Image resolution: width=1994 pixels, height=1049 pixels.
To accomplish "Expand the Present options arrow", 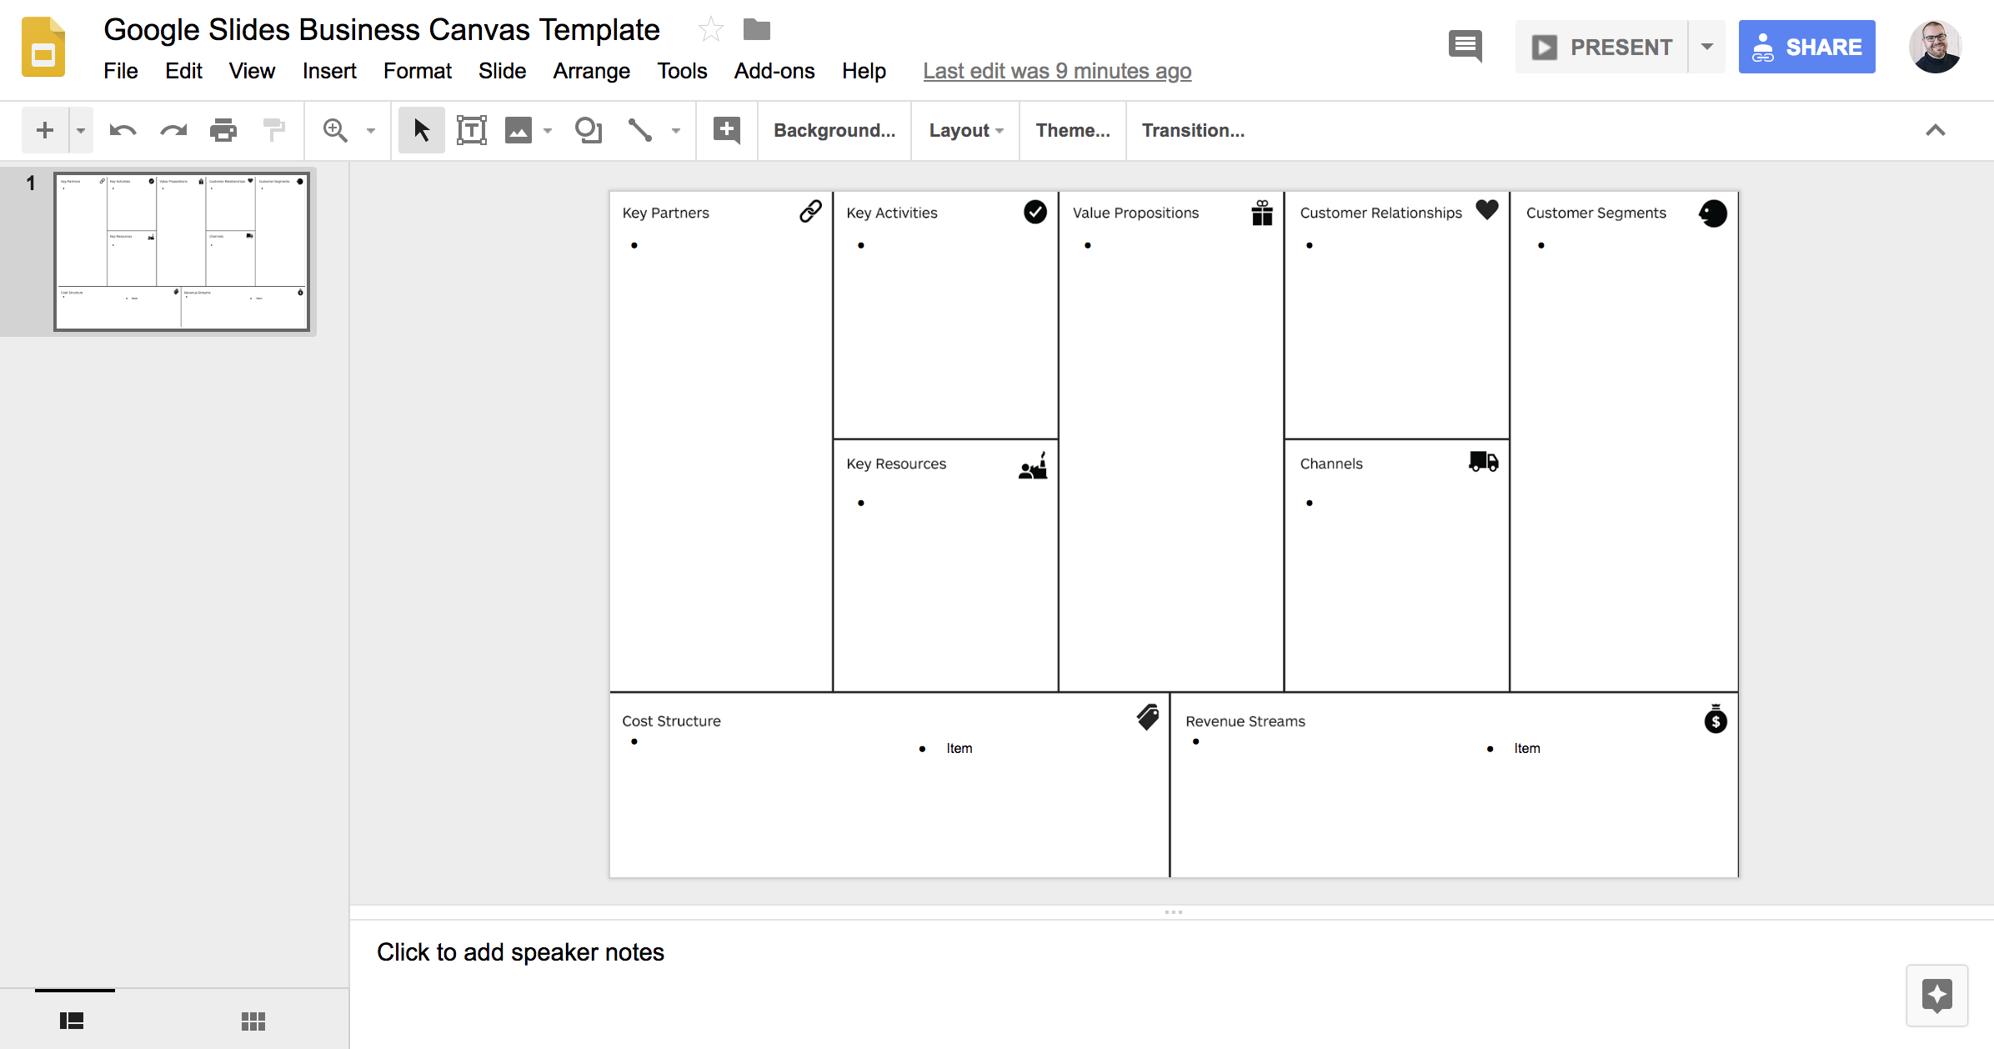I will (x=1707, y=47).
